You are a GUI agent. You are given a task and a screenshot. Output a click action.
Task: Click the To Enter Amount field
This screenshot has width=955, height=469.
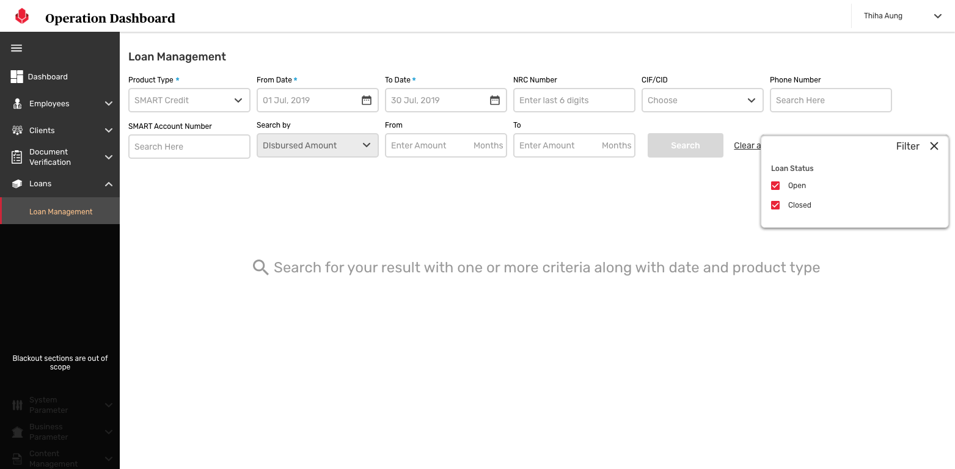pyautogui.click(x=574, y=145)
